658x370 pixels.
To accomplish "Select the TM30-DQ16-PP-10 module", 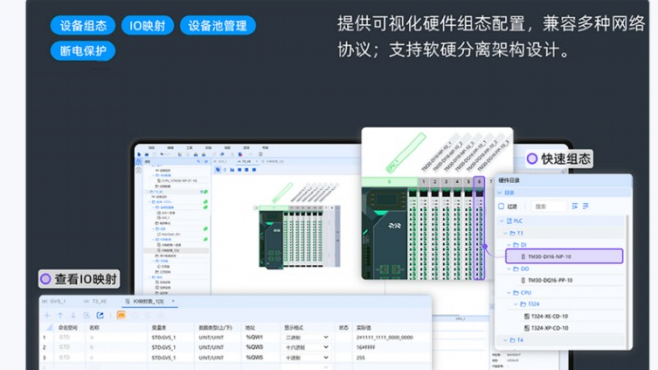I will 550,280.
